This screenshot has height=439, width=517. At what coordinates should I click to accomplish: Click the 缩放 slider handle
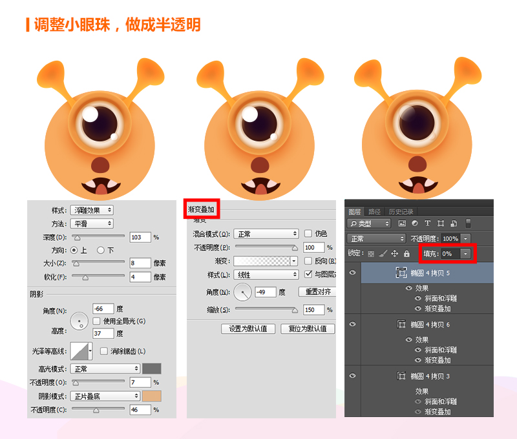(x=295, y=311)
